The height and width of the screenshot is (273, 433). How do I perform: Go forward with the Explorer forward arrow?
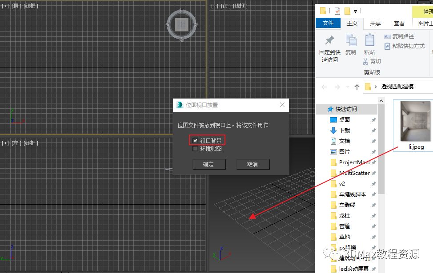point(337,87)
